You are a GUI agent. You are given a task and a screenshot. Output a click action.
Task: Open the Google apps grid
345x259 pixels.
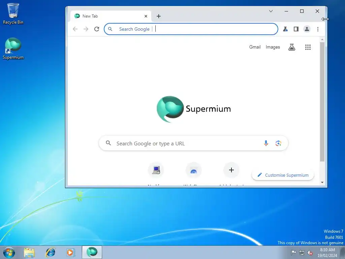click(x=308, y=47)
